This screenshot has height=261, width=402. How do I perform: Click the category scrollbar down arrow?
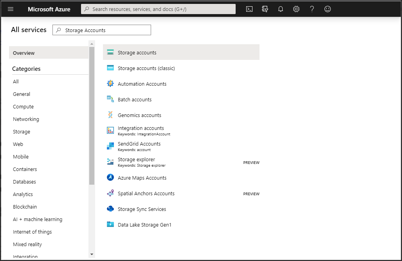(92, 254)
